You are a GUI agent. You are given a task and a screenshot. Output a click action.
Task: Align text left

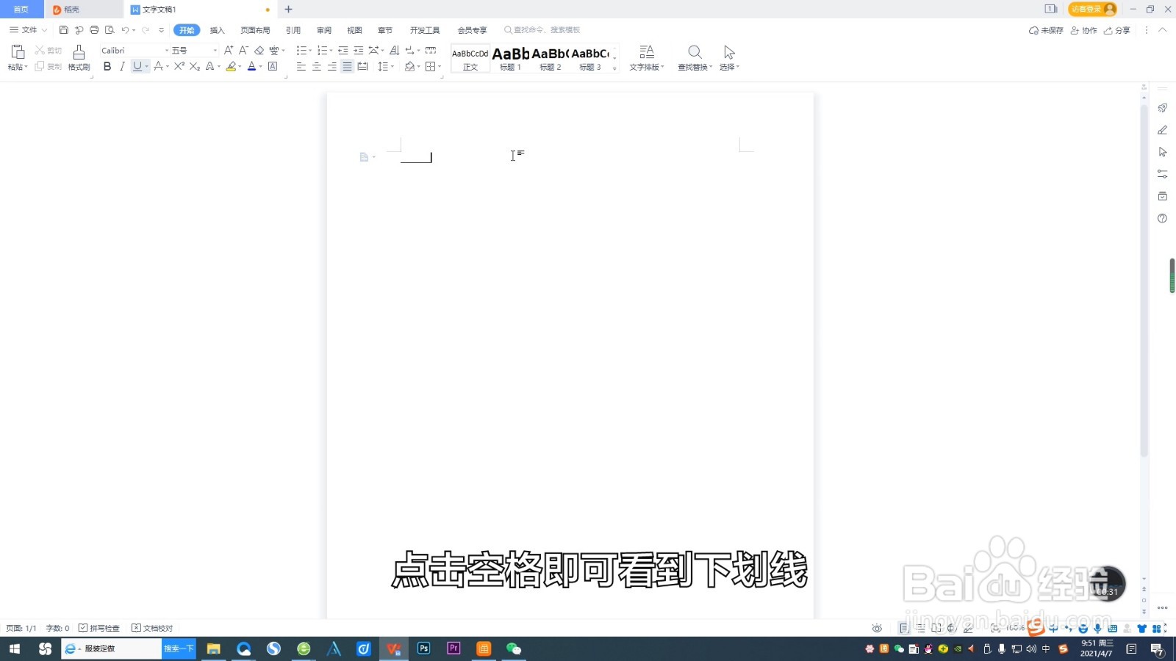[x=301, y=66]
